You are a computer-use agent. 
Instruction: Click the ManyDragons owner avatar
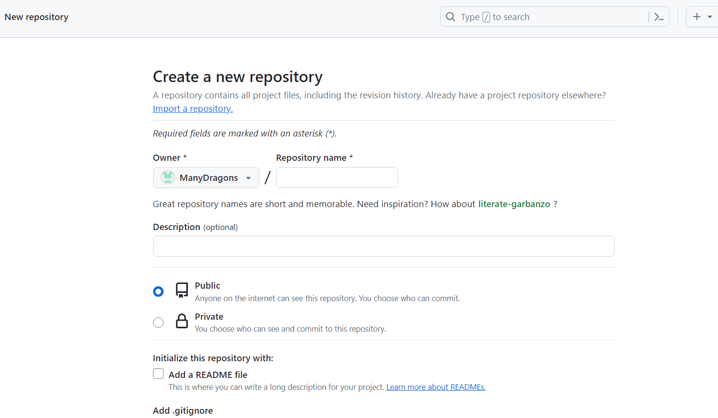coord(167,178)
